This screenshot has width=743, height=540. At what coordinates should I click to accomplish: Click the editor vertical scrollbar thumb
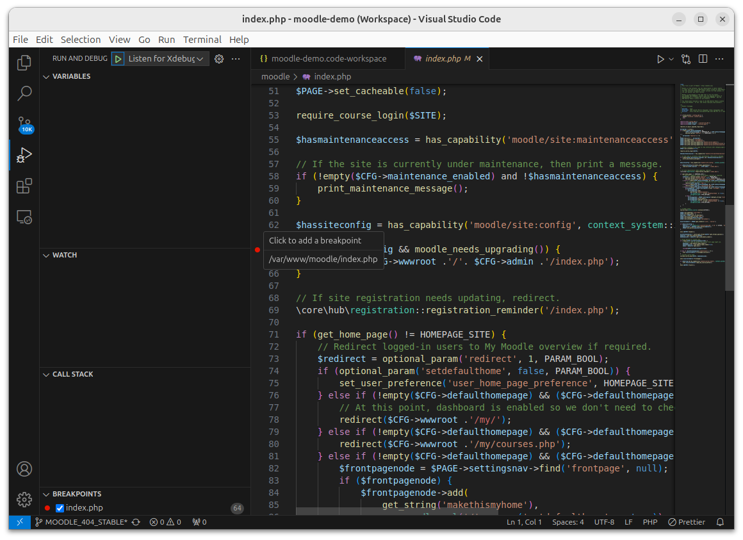730,248
